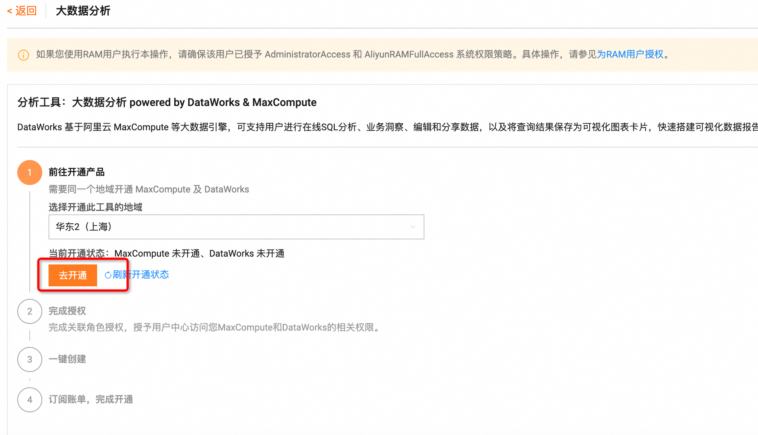Click the info icon in warning banner
This screenshot has width=758, height=435.
tap(23, 55)
